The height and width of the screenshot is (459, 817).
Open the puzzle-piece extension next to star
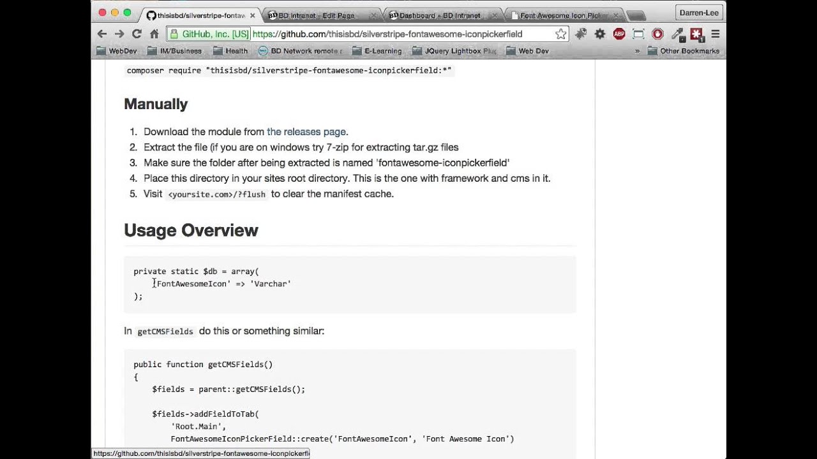[x=581, y=34]
